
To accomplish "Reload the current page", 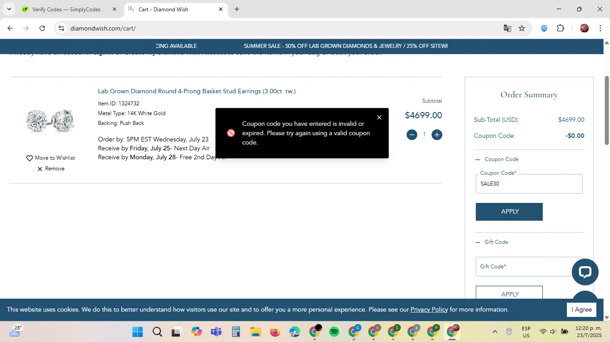I will [x=42, y=28].
